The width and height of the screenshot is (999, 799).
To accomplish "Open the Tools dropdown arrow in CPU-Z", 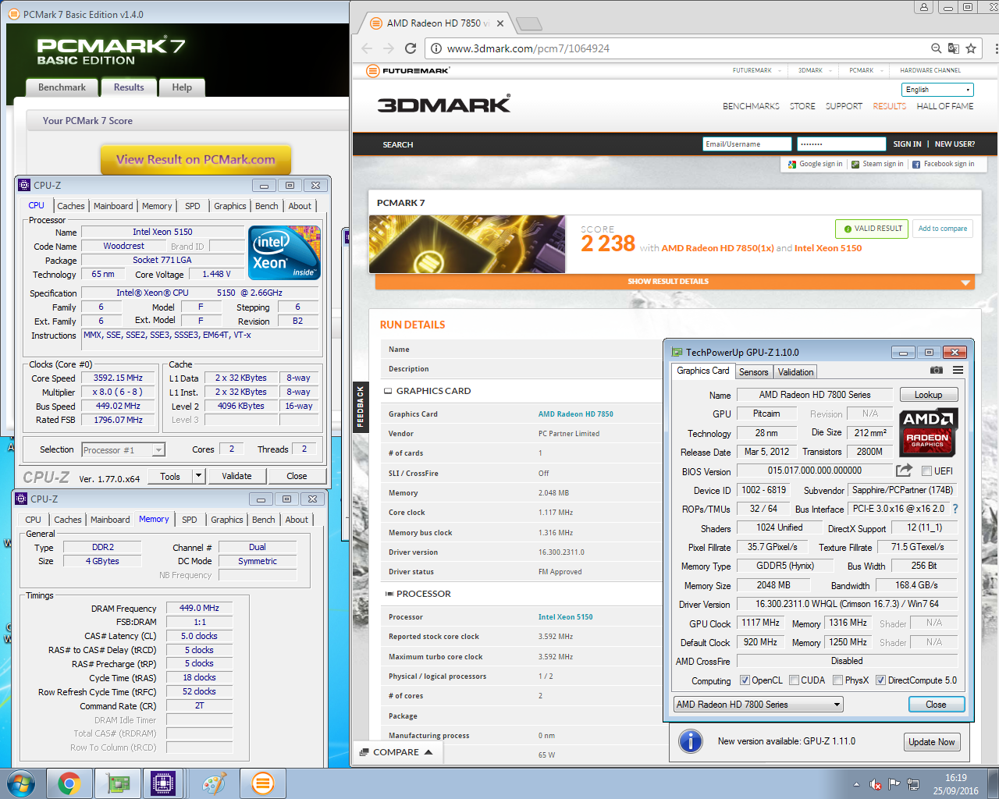I will (x=199, y=476).
